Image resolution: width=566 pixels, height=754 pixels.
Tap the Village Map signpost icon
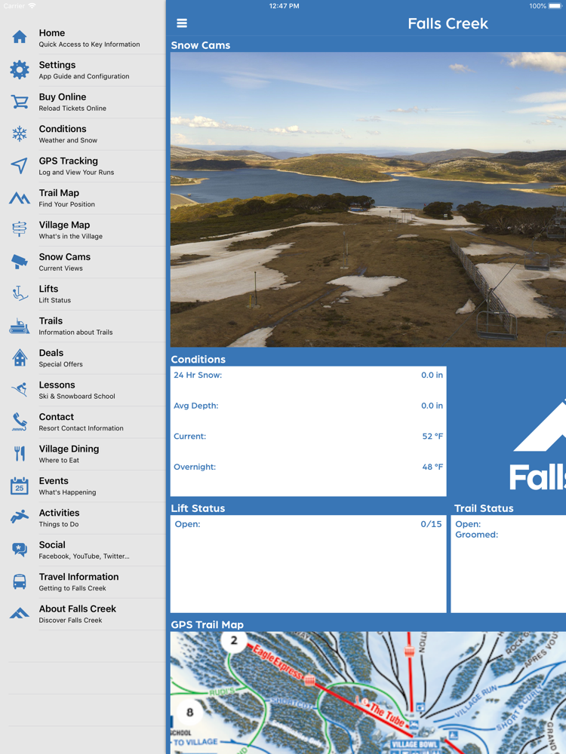[20, 229]
